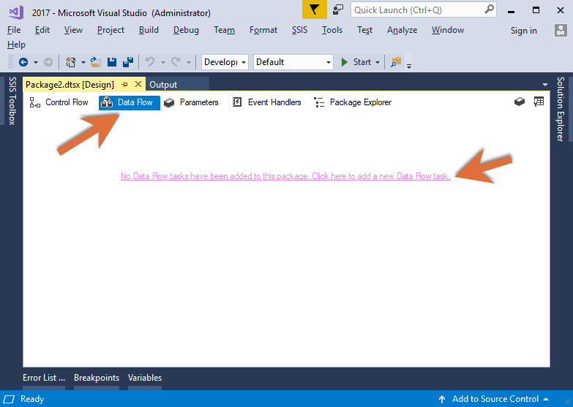573x407 pixels.
Task: Open the File menu
Action: 14,30
